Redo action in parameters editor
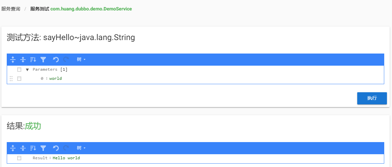The height and width of the screenshot is (167, 392). [66, 60]
